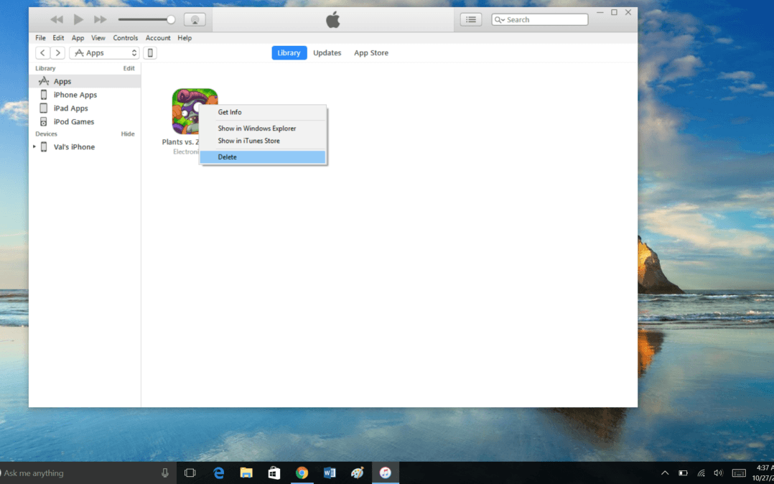Open the Account menu
Screen dimensions: 774x484
tap(158, 38)
